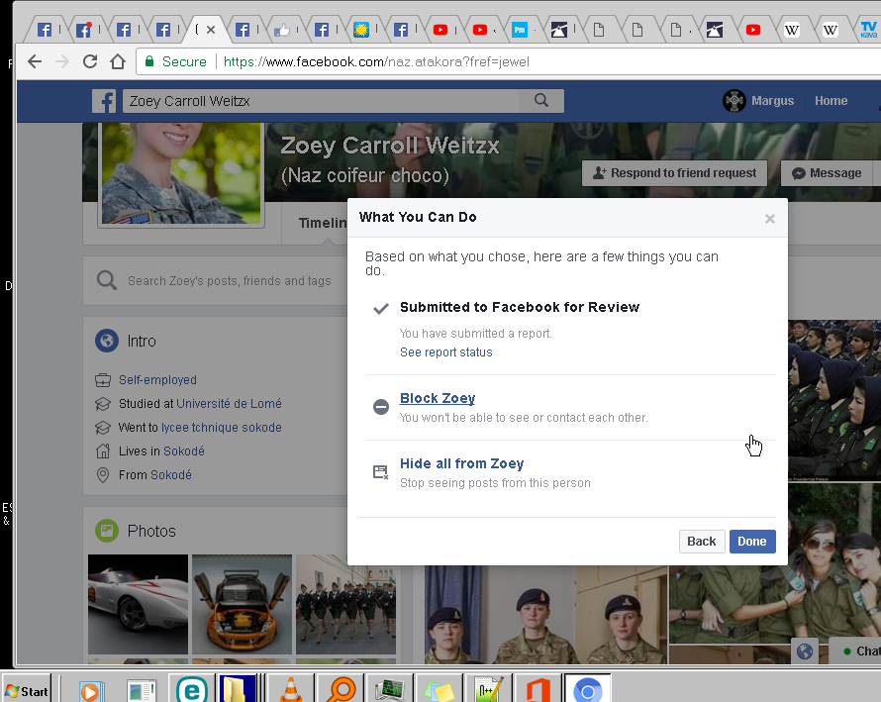Image resolution: width=881 pixels, height=702 pixels.
Task: Click the browser address bar URL
Action: click(376, 61)
